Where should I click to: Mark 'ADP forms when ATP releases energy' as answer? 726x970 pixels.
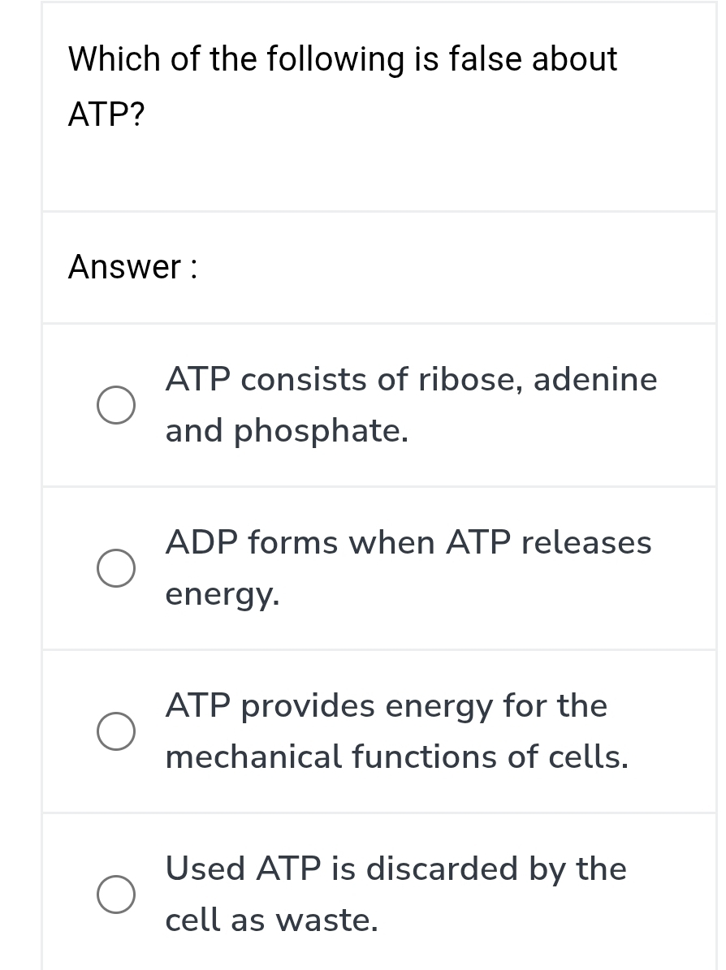(409, 568)
